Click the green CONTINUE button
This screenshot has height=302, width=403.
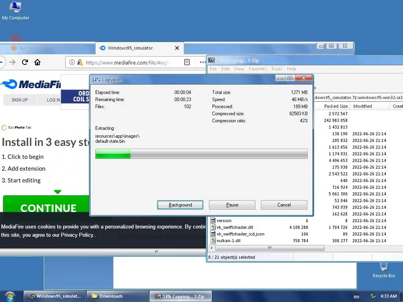pos(46,204)
